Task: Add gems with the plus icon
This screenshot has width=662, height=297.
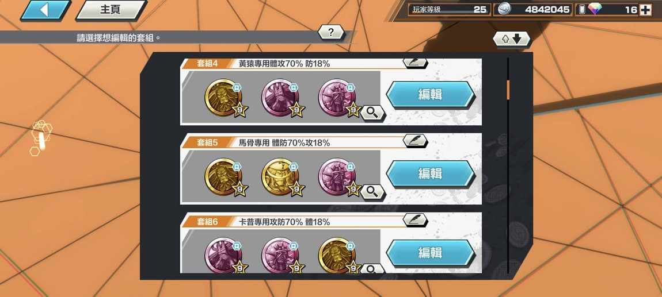Action: point(645,10)
